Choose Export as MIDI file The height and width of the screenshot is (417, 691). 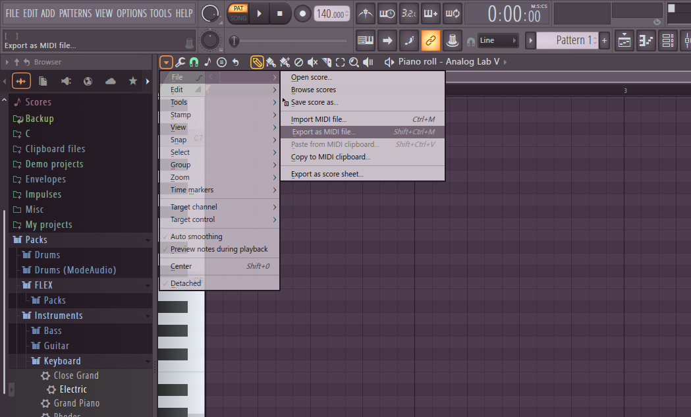coord(323,132)
